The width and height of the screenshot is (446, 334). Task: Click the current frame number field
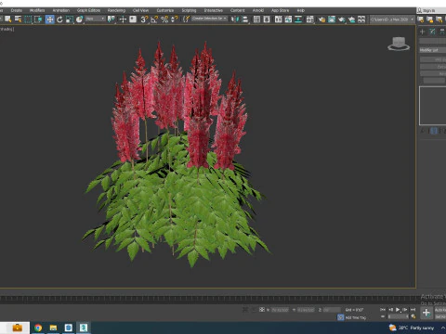(399, 316)
